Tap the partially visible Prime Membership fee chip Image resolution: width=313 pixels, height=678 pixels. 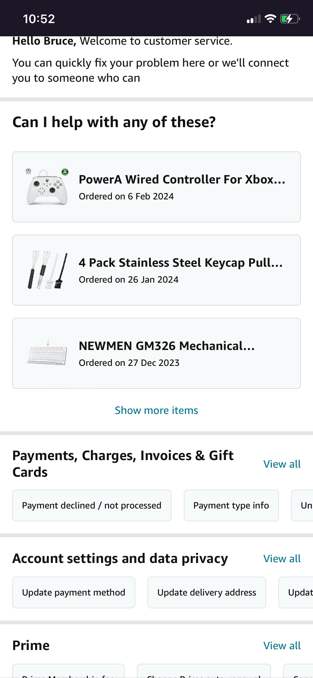coord(68,673)
